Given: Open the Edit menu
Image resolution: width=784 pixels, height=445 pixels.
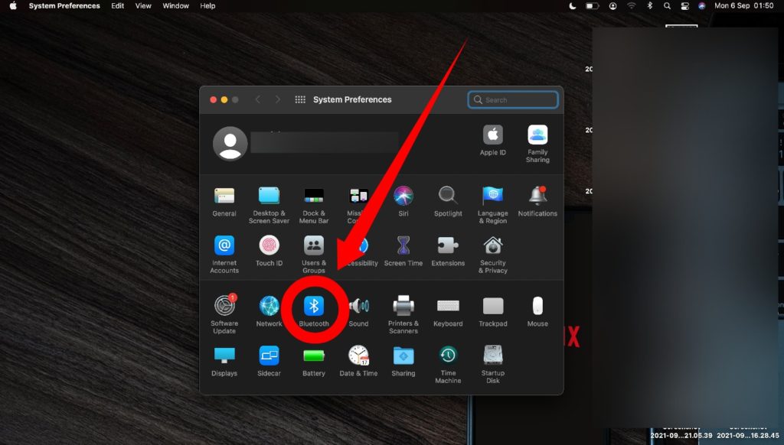Looking at the screenshot, I should click(117, 6).
